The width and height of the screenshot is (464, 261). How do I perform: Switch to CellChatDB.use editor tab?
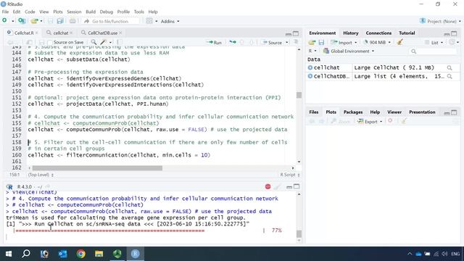tap(102, 33)
